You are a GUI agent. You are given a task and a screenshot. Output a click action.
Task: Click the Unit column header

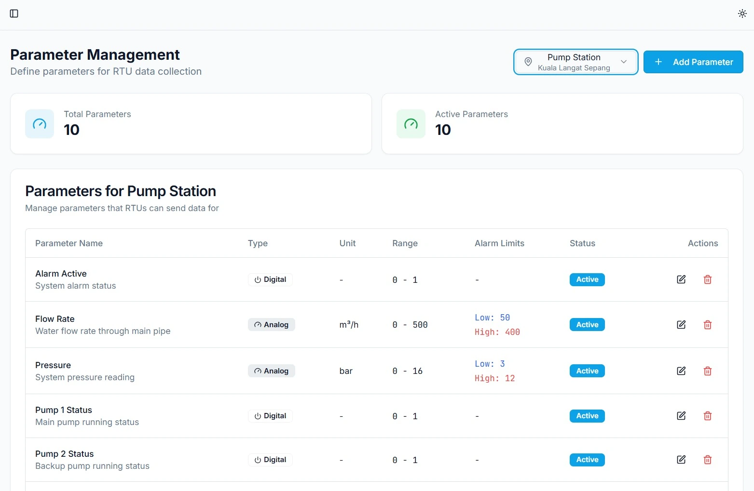(347, 243)
